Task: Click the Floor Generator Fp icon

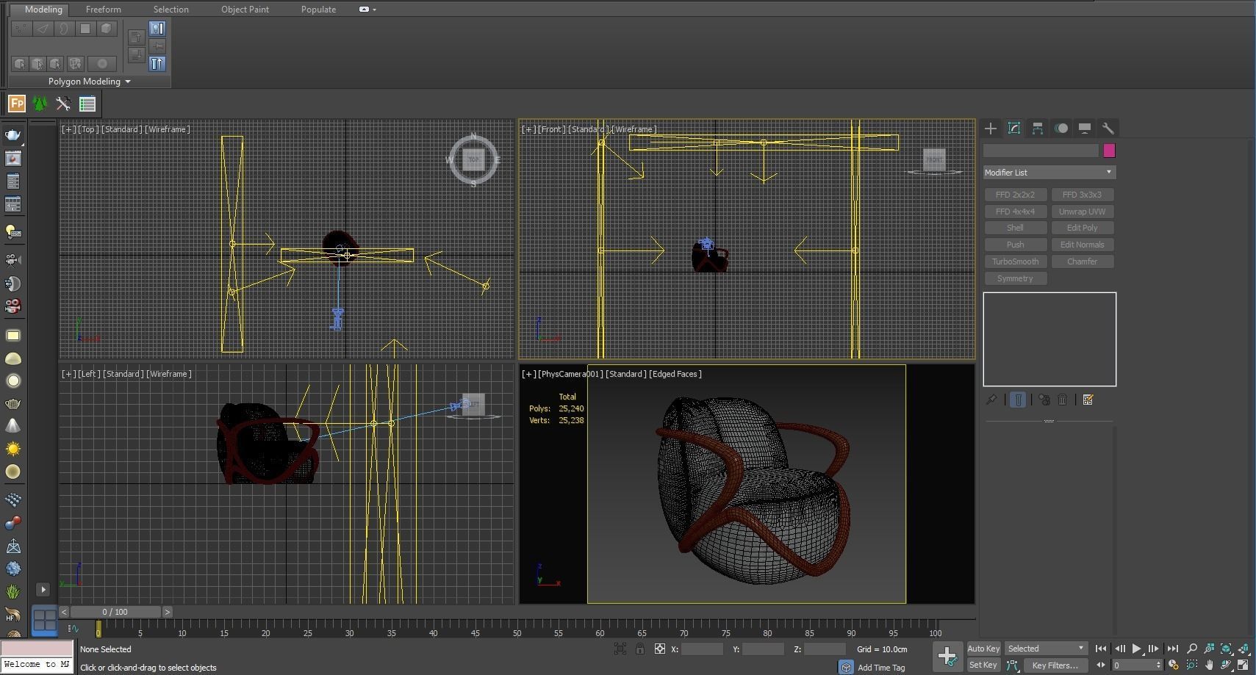Action: (16, 104)
